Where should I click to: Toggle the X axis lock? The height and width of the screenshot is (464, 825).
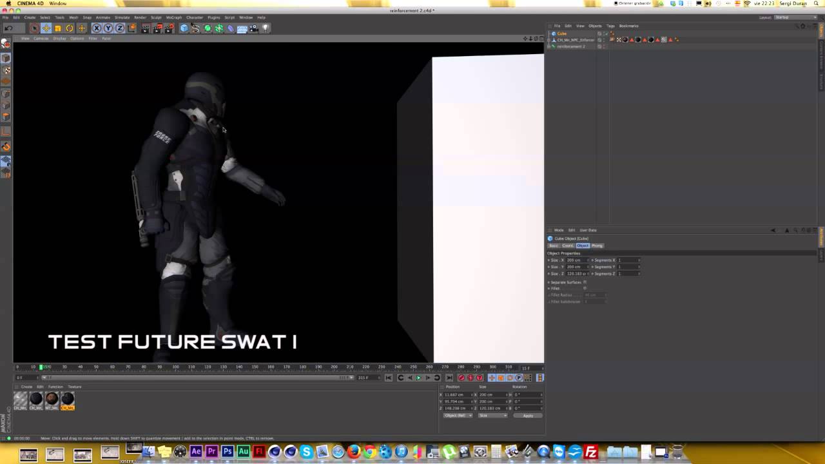(x=97, y=28)
